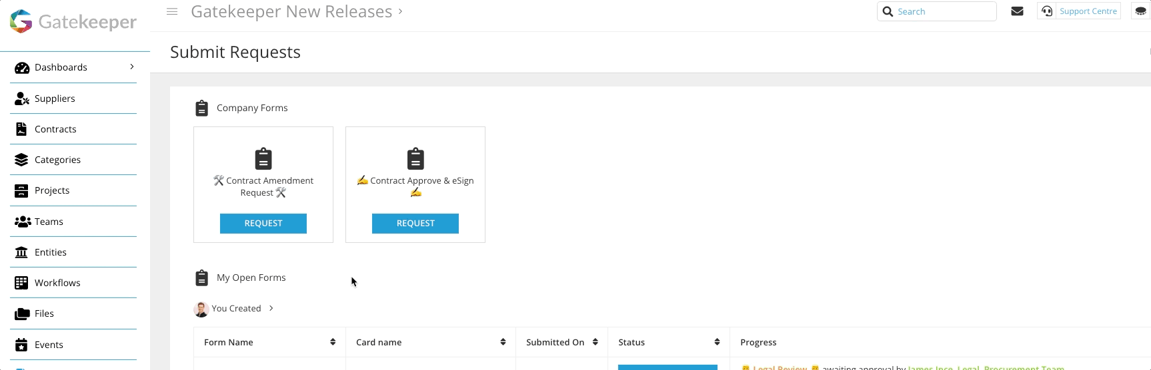Expand the Dashboards submenu chevron
1151x370 pixels.
[132, 67]
